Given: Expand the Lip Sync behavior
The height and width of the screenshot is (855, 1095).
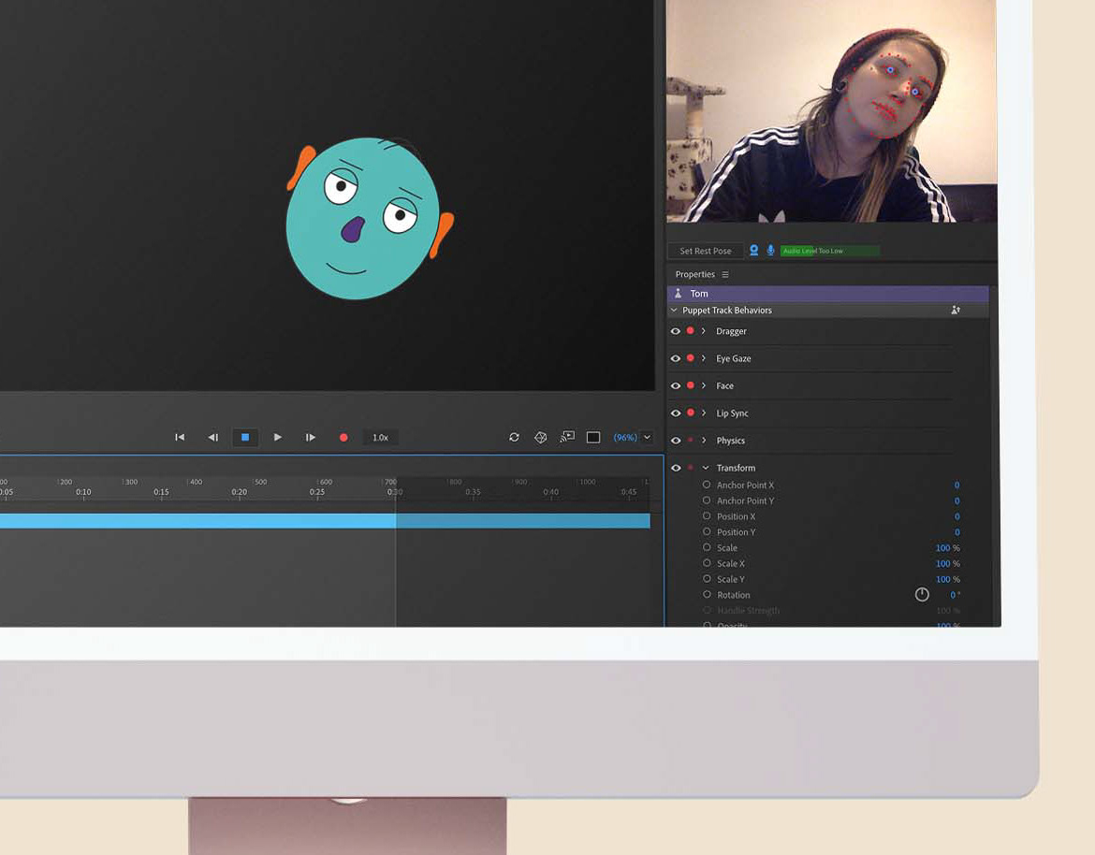Looking at the screenshot, I should pyautogui.click(x=703, y=413).
